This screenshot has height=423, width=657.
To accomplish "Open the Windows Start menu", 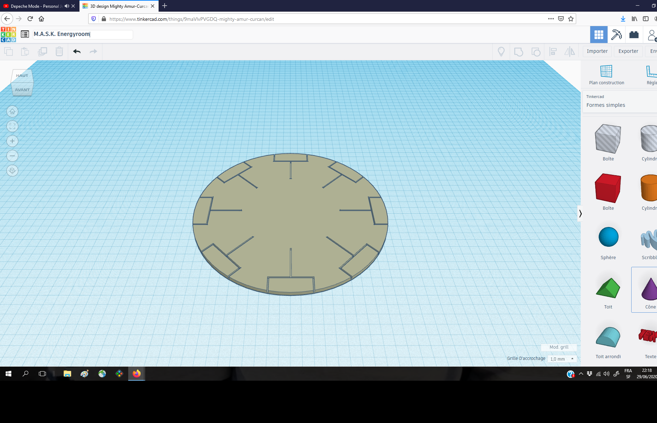I will (x=8, y=374).
